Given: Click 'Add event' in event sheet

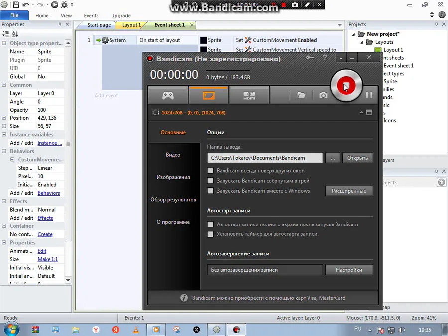Looking at the screenshot, I should tap(107, 96).
